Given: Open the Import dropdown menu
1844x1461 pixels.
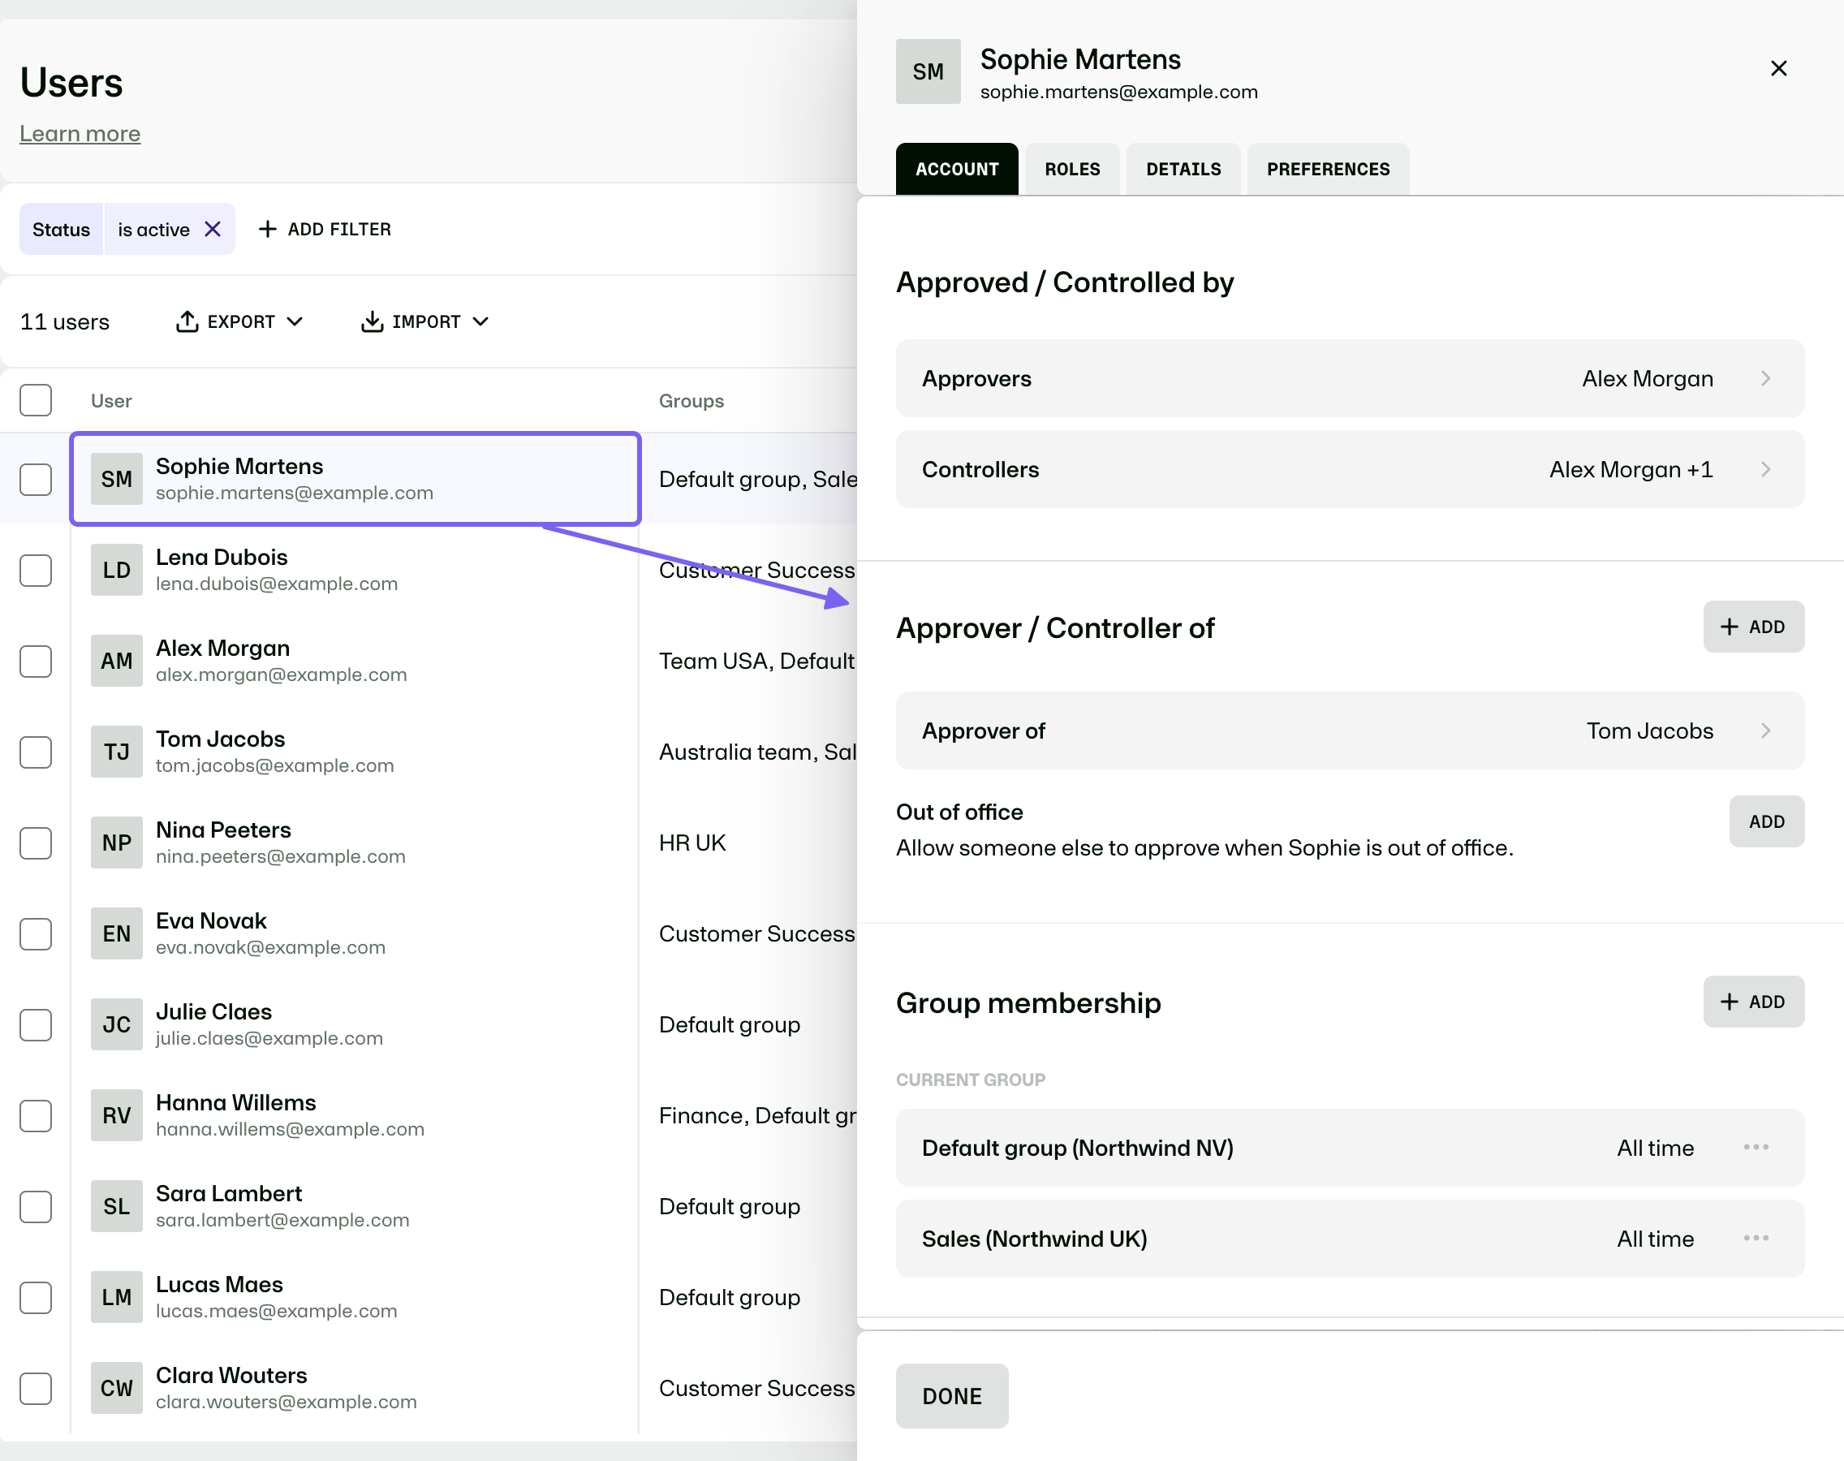Looking at the screenshot, I should tap(425, 321).
